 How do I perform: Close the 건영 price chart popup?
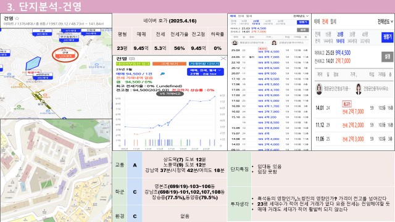(x=223, y=59)
